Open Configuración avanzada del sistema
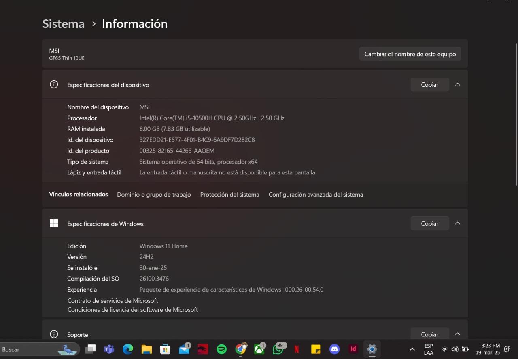518x359 pixels. click(x=316, y=195)
